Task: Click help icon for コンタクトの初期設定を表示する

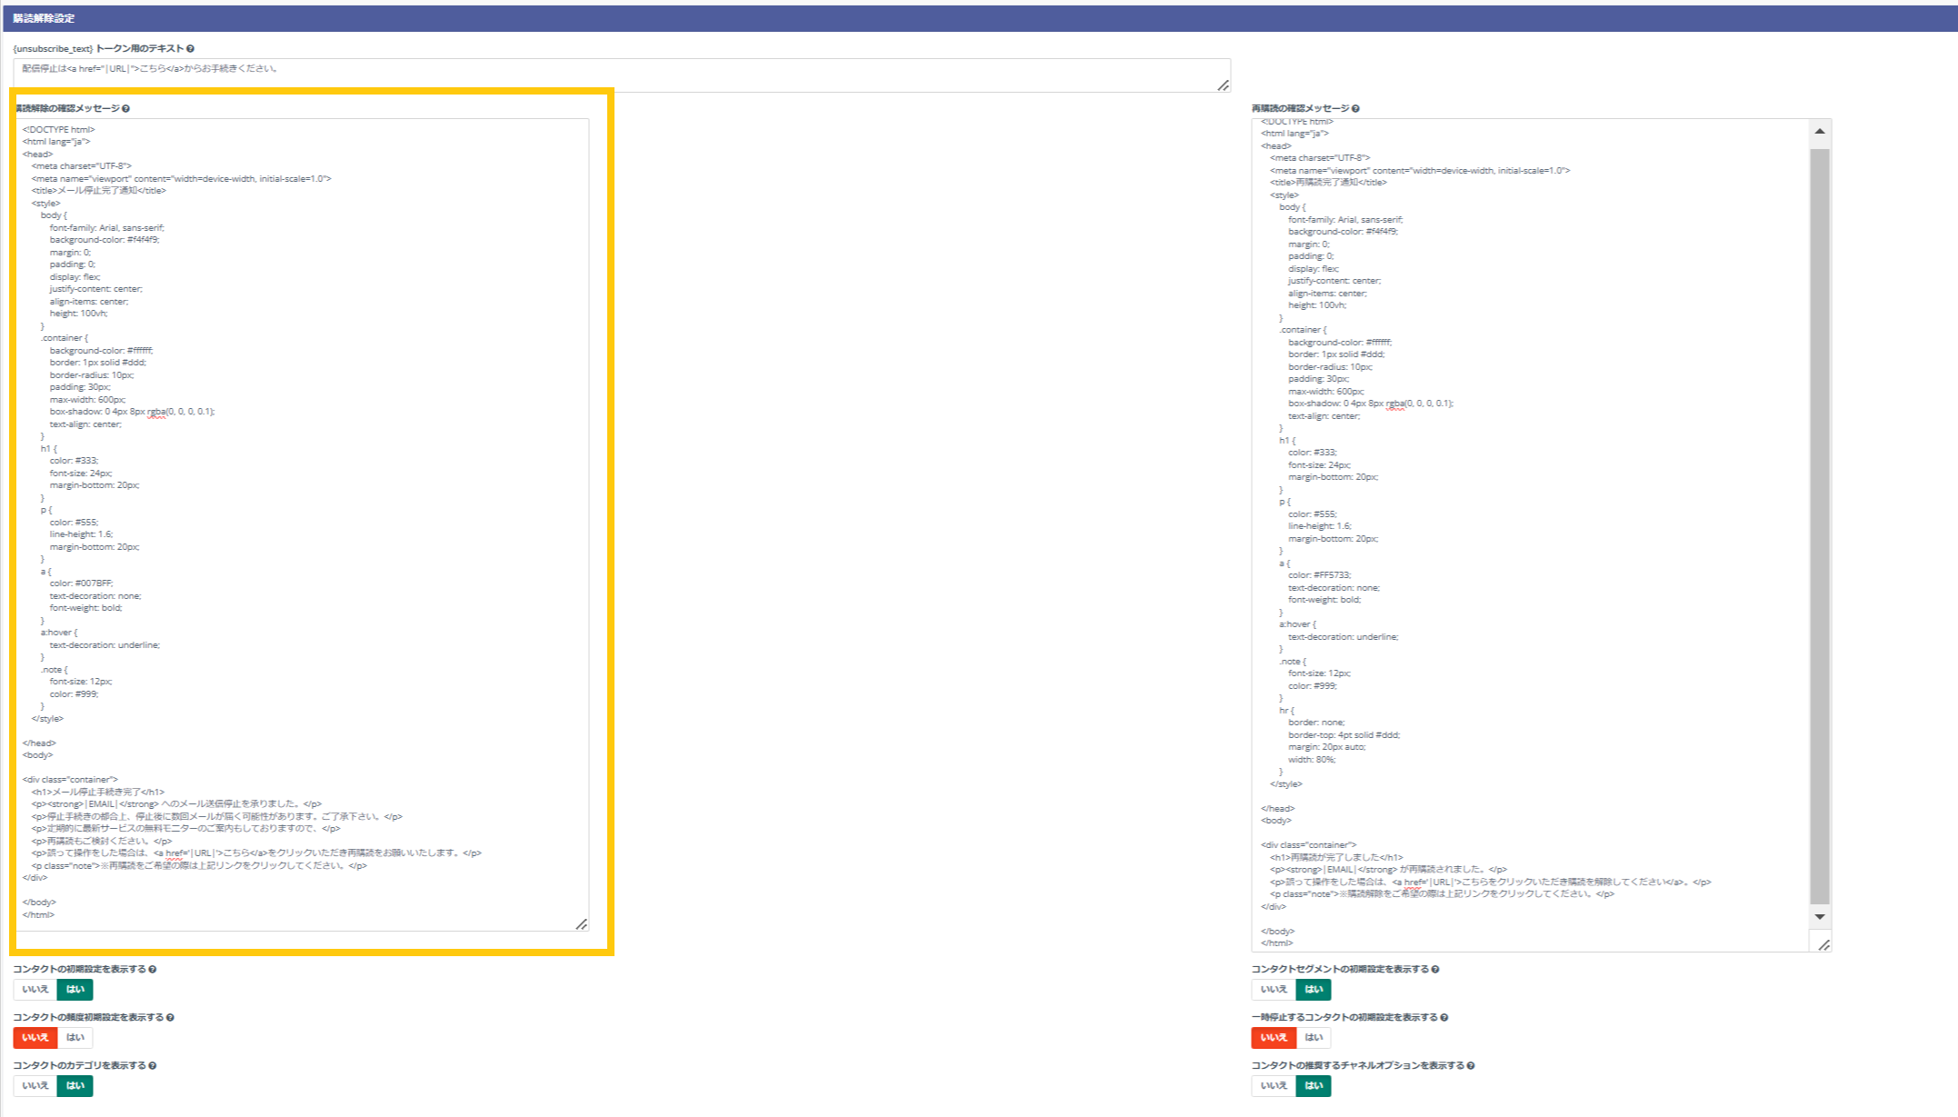Action: click(x=152, y=970)
